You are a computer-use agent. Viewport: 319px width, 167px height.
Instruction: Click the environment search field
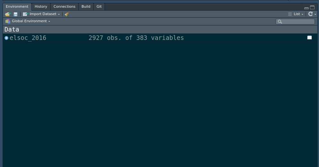click(297, 22)
